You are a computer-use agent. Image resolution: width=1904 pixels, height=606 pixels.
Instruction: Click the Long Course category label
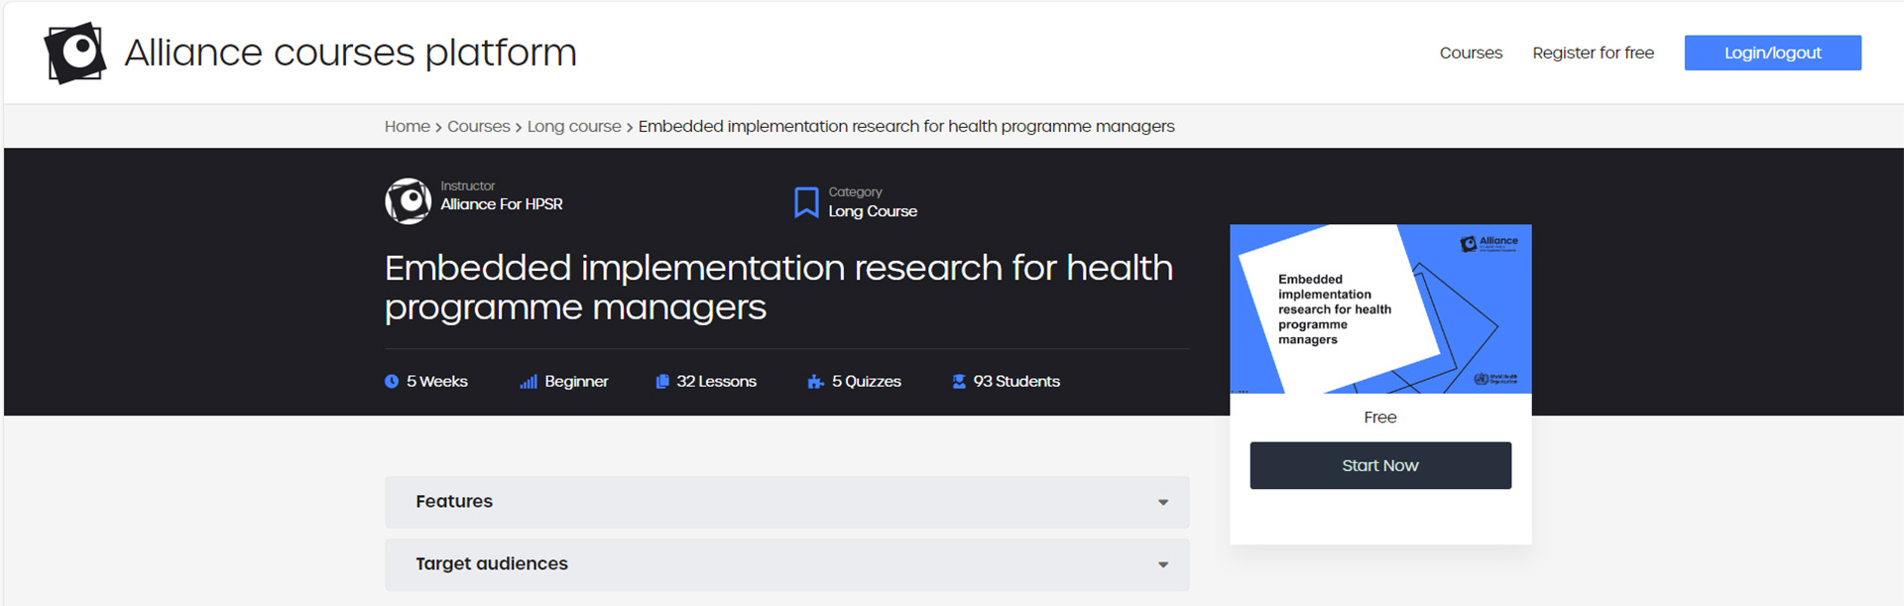click(x=873, y=211)
